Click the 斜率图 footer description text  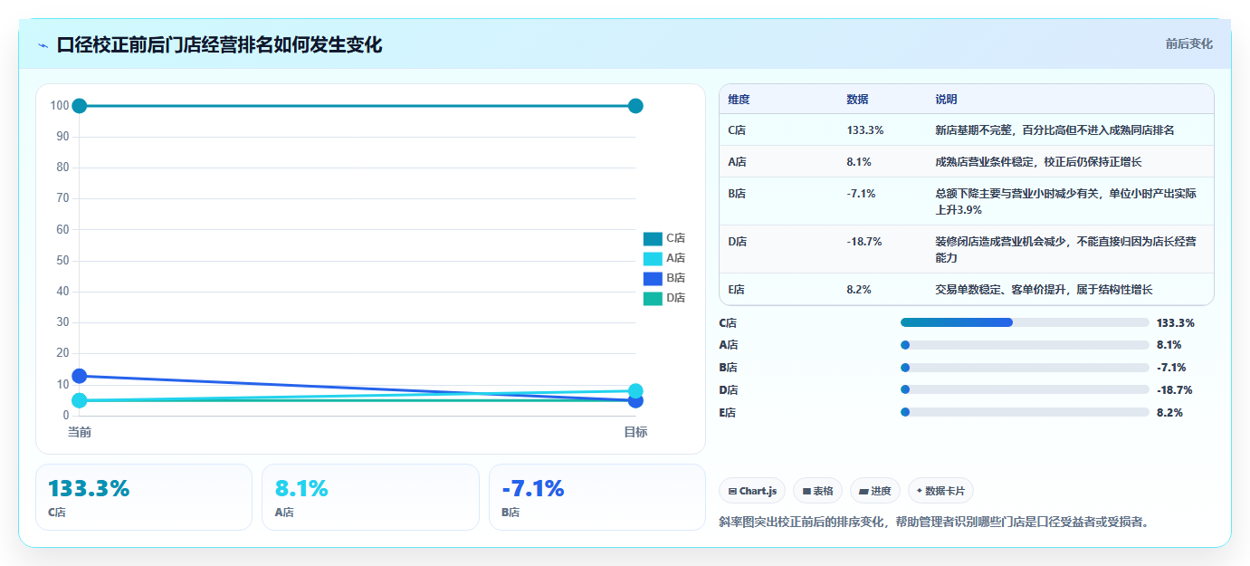click(x=935, y=523)
